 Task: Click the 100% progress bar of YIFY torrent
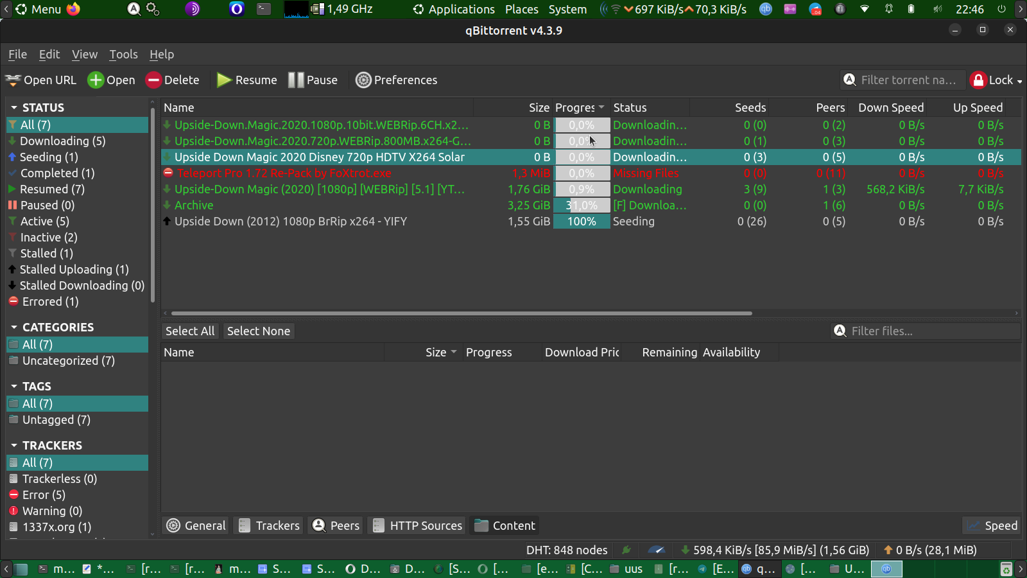(582, 222)
